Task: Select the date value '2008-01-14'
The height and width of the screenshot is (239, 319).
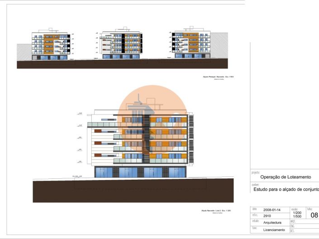Action: tap(272, 210)
